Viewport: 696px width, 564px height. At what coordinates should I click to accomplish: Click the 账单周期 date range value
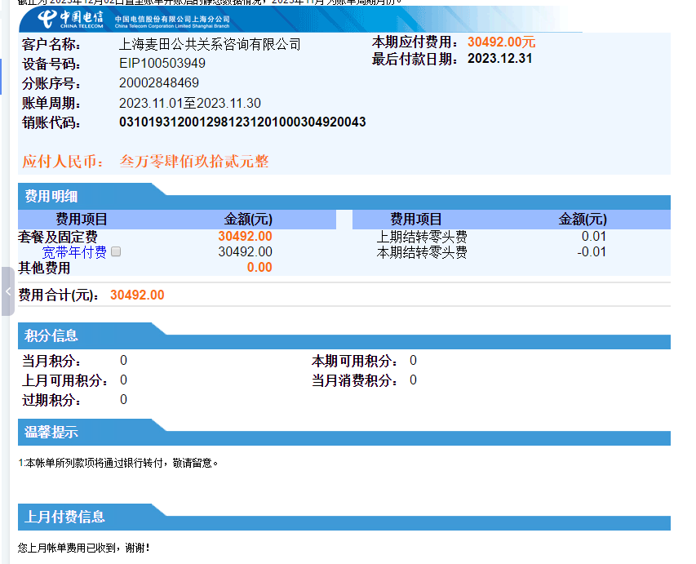[x=190, y=103]
